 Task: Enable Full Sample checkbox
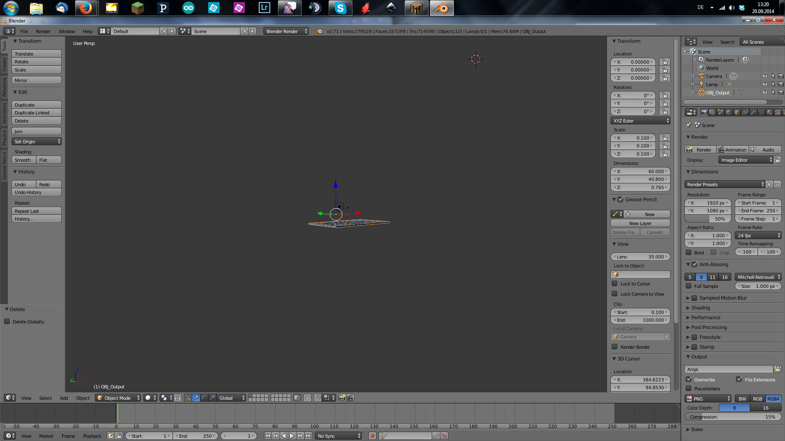[x=689, y=286]
